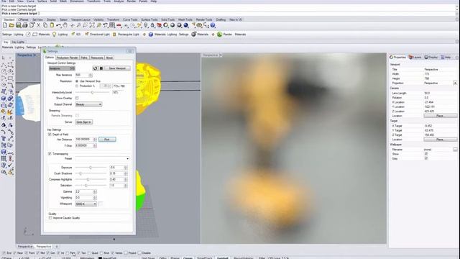Click the Wallpaper Filename browse button
The width and height of the screenshot is (460, 259).
click(455, 150)
